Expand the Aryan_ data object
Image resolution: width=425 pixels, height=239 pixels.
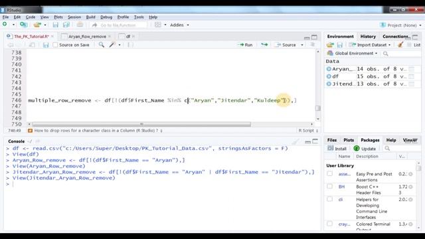(x=329, y=69)
